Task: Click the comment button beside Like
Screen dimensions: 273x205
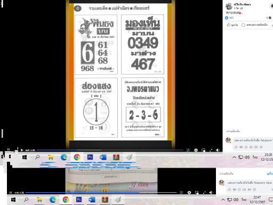Action: [x=254, y=25]
